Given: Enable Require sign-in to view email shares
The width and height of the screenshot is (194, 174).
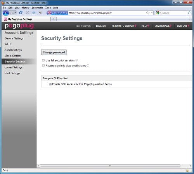Looking at the screenshot, I should pos(43,65).
